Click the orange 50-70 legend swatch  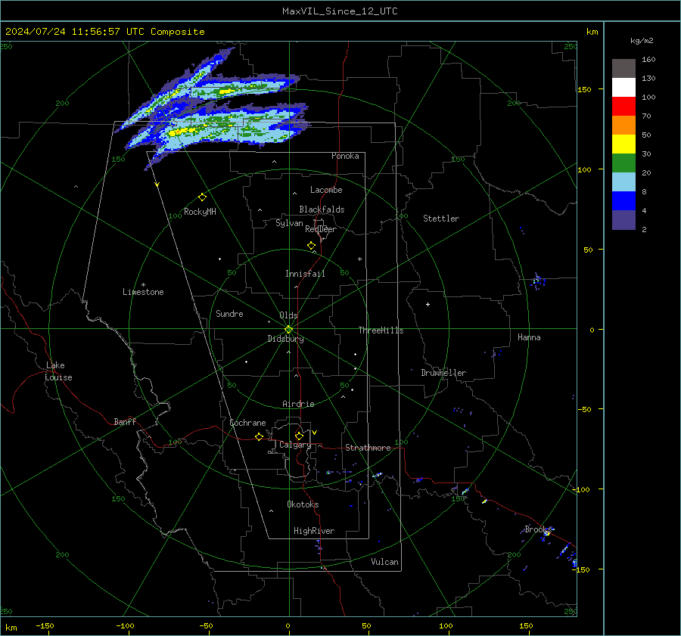tap(623, 126)
